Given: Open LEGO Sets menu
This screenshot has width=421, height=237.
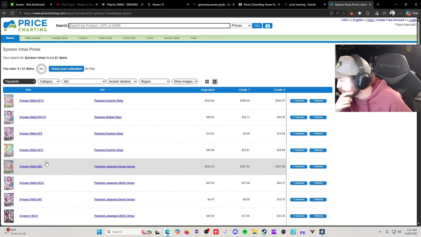Looking at the screenshot, I should click(129, 38).
